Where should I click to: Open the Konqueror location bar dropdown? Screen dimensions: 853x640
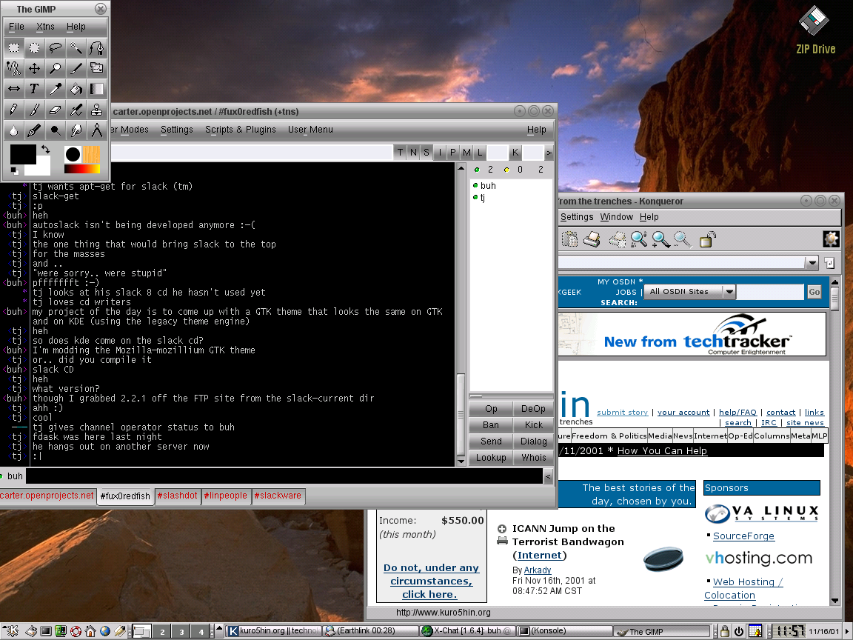coord(812,263)
